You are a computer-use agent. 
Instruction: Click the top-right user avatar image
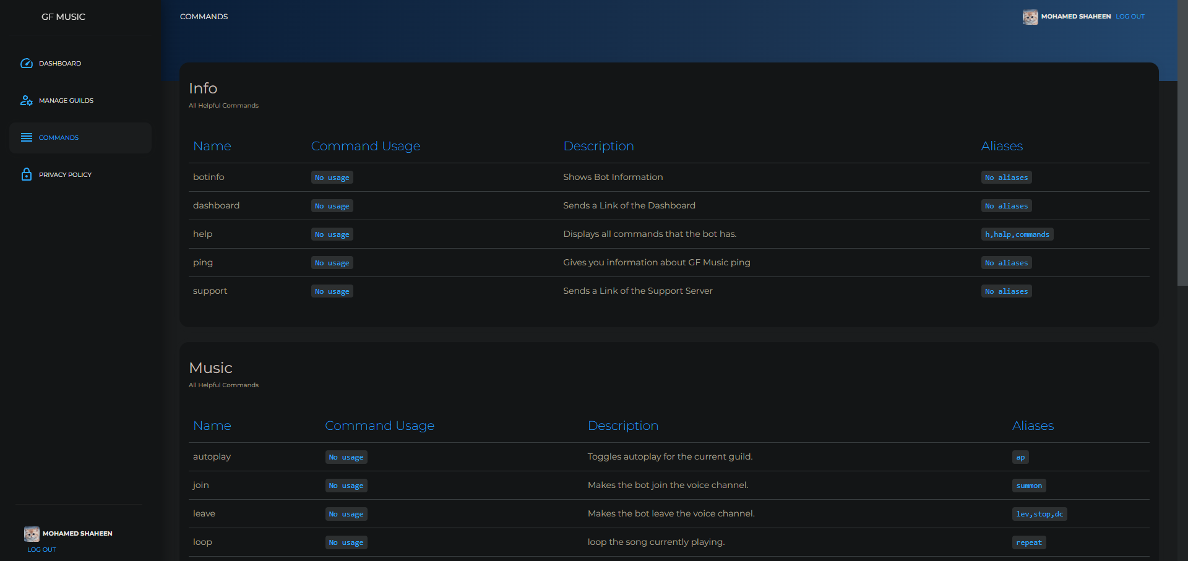coord(1030,17)
